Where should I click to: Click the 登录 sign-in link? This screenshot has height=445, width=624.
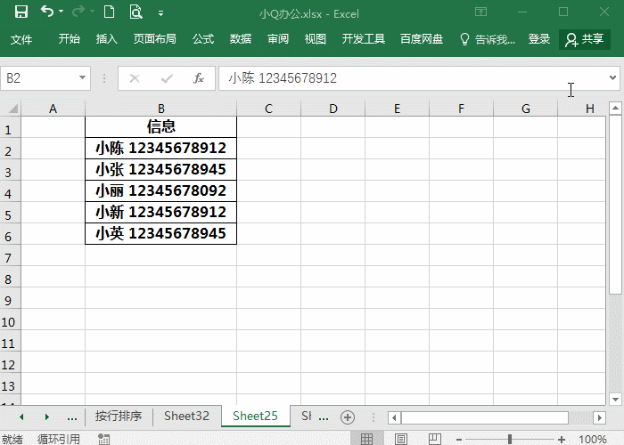(538, 39)
